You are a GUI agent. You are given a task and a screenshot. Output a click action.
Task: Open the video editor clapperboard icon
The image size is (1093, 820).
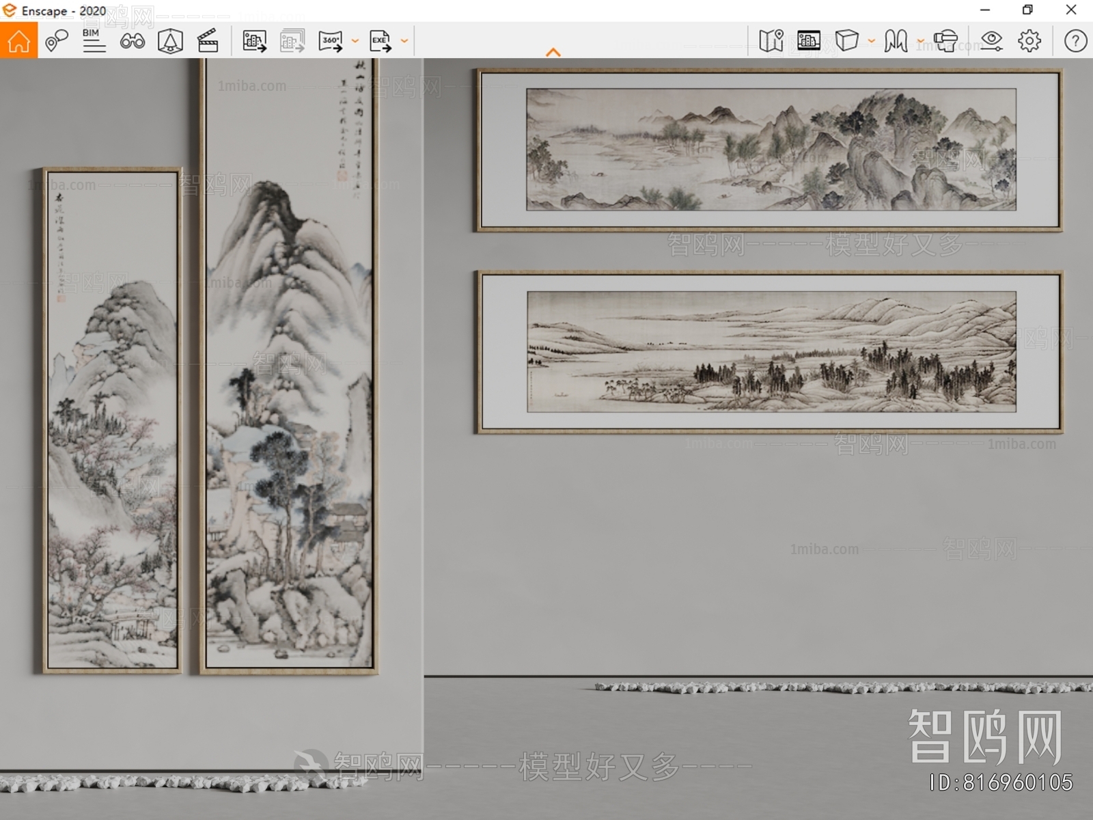tap(208, 41)
